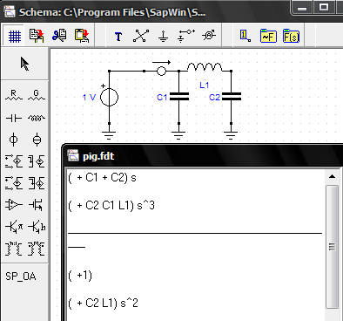Click the pig.fdt window title bar
Viewport: 343px width, 321px height.
pyautogui.click(x=203, y=156)
